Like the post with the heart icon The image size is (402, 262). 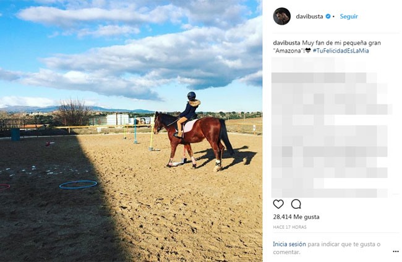[x=278, y=204]
